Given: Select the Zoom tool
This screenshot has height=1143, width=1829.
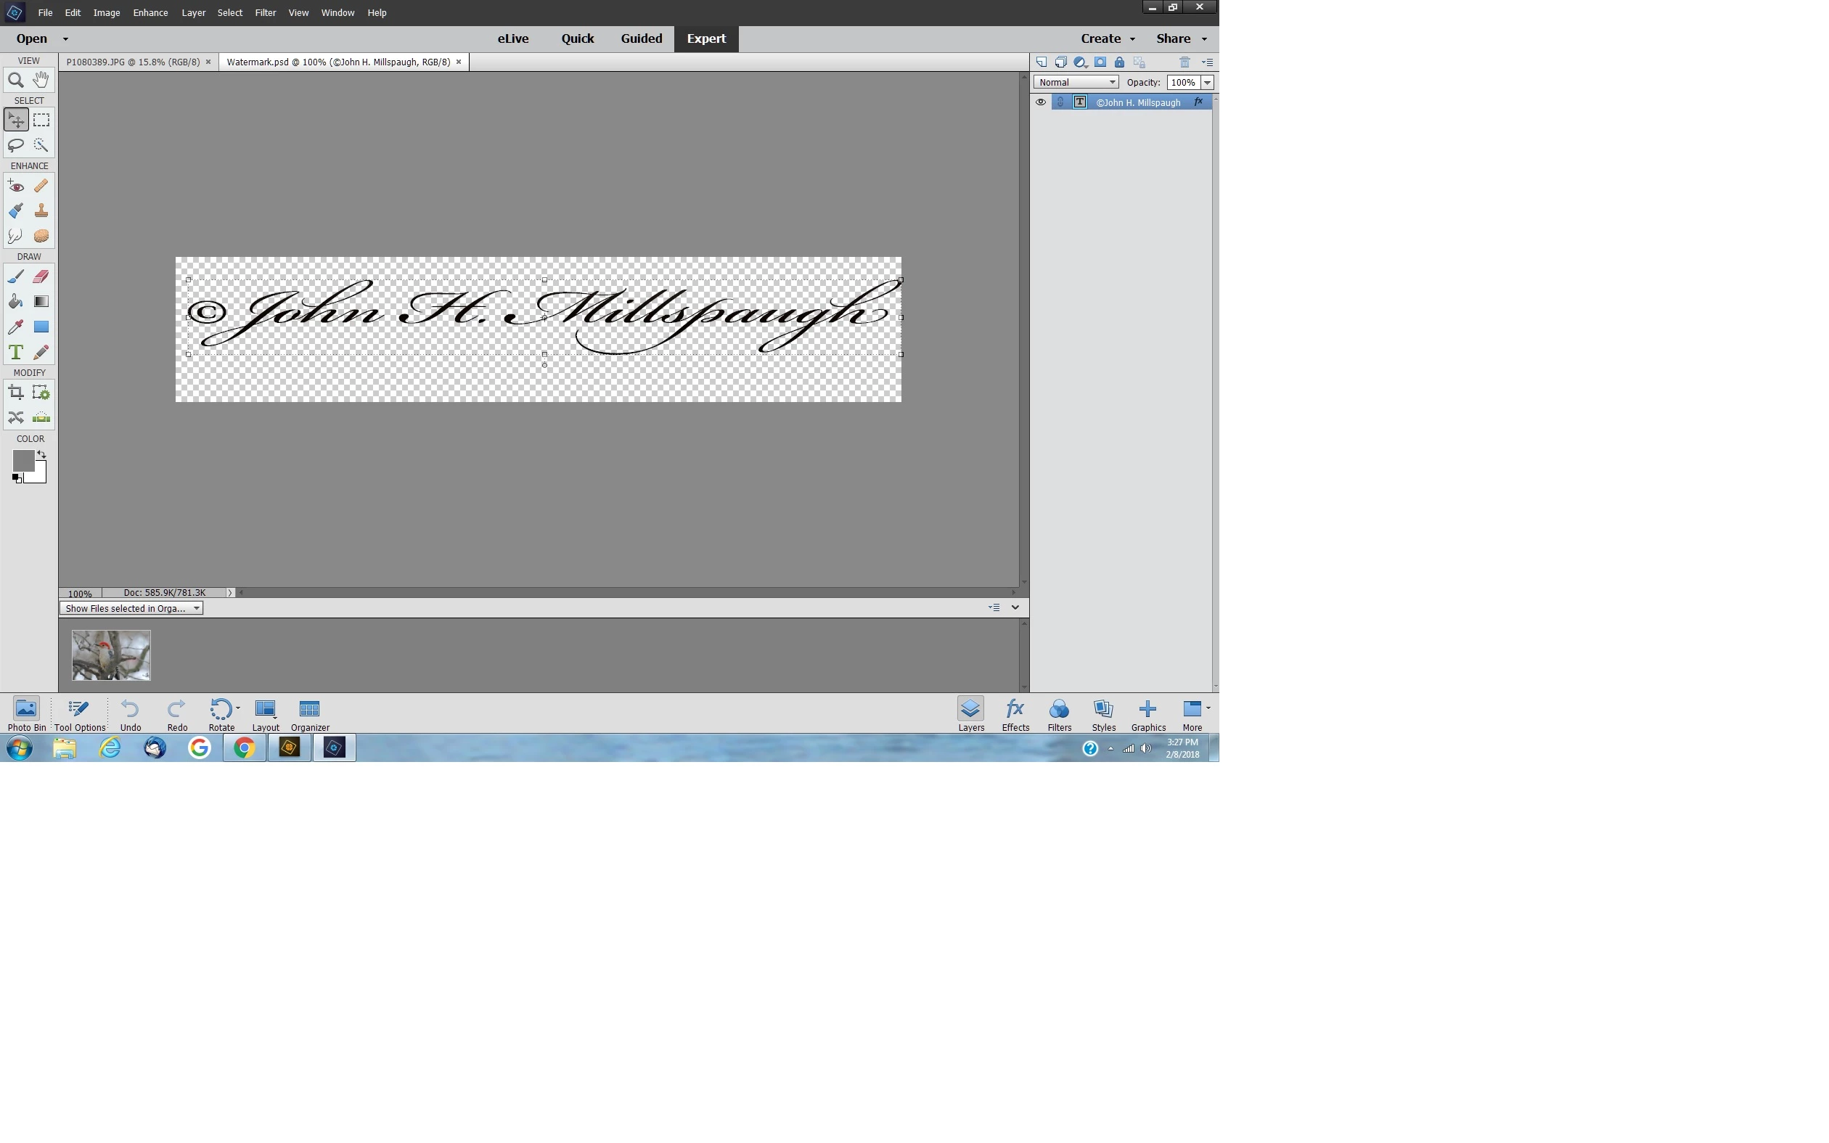Looking at the screenshot, I should click(15, 80).
